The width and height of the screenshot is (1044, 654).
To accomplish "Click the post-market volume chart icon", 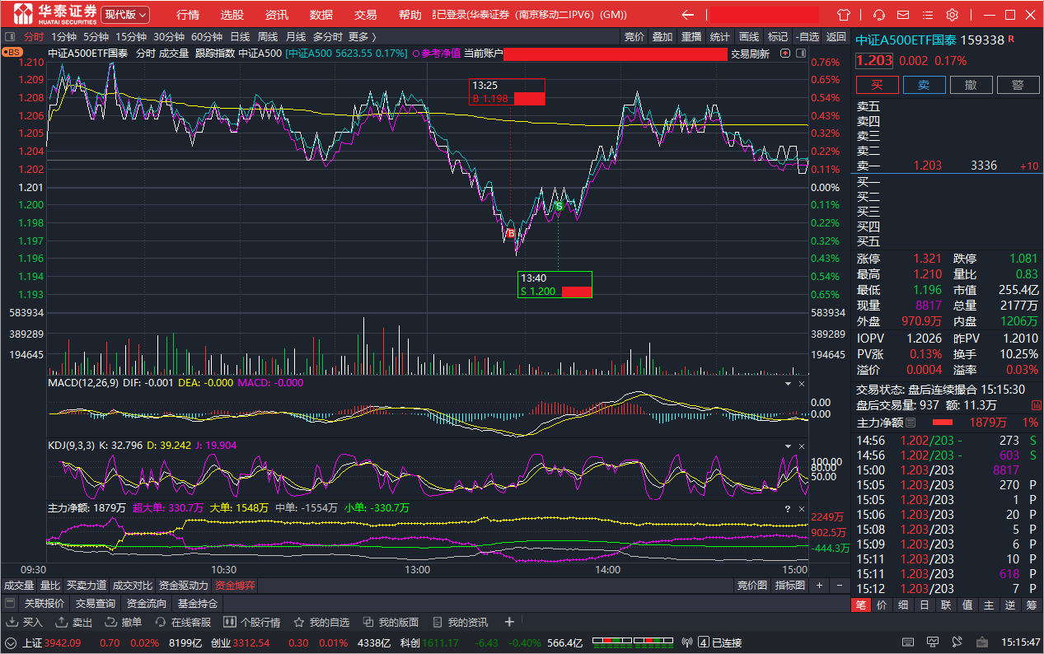I will pos(1036,405).
